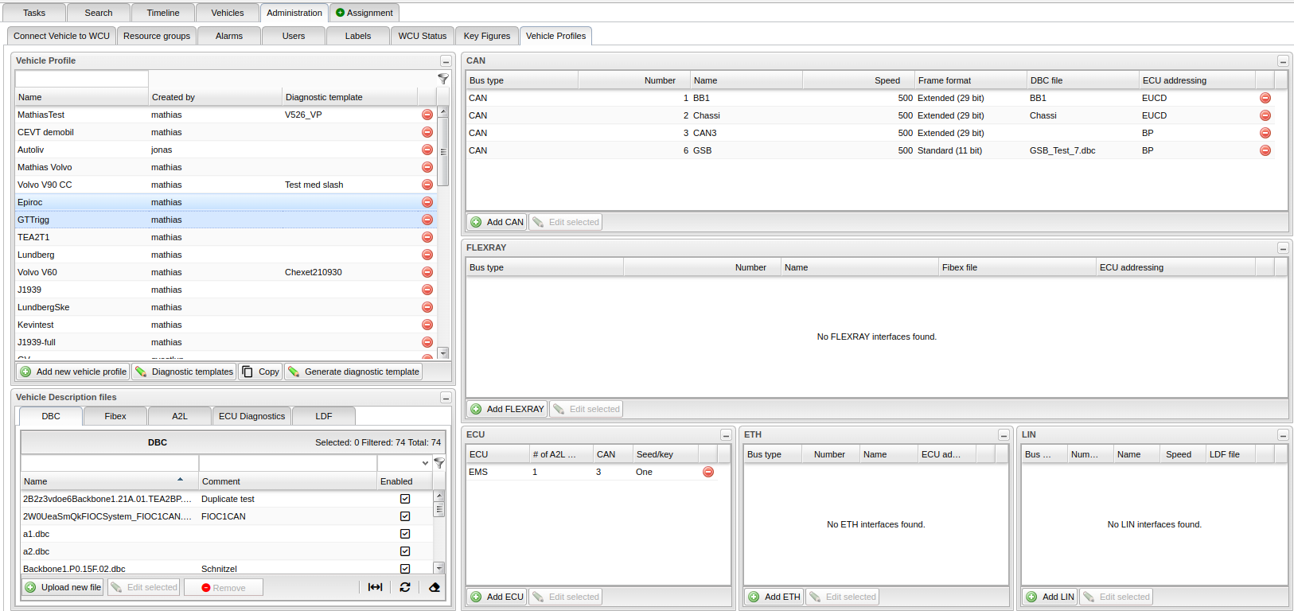Remove the GSB CAN bus row
The height and width of the screenshot is (611, 1294).
click(1265, 150)
